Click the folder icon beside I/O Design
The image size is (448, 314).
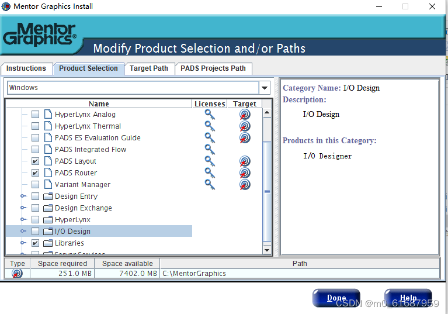pos(48,232)
